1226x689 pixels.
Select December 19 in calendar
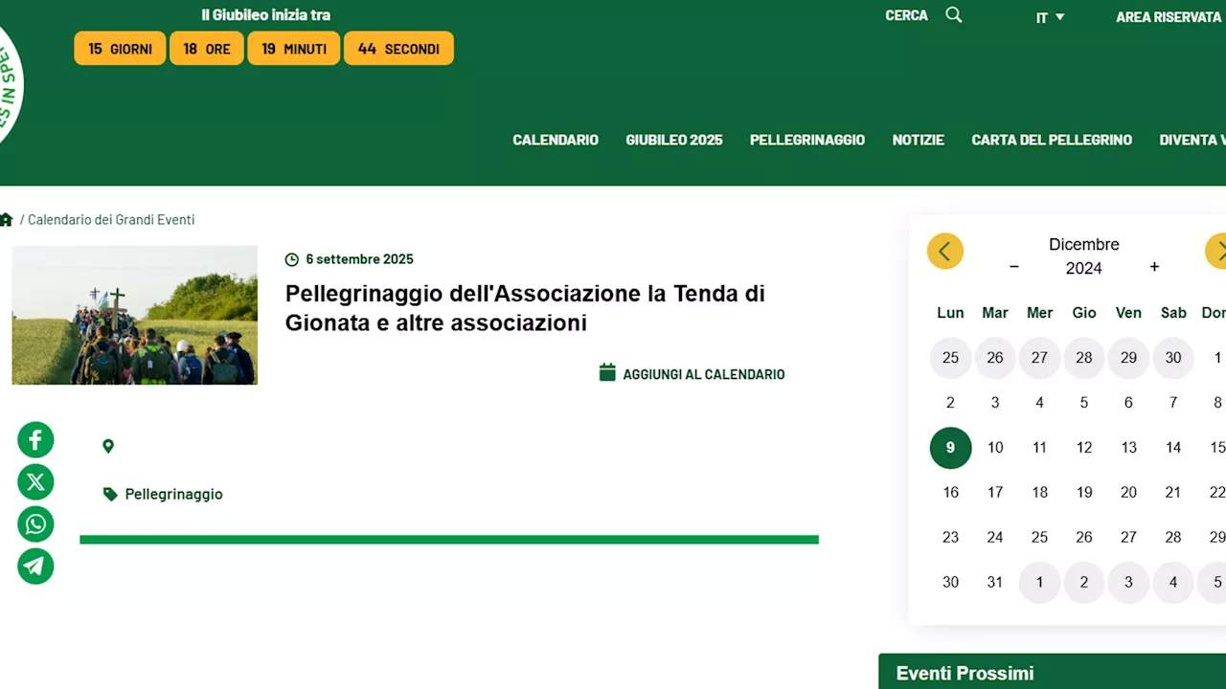pyautogui.click(x=1084, y=493)
